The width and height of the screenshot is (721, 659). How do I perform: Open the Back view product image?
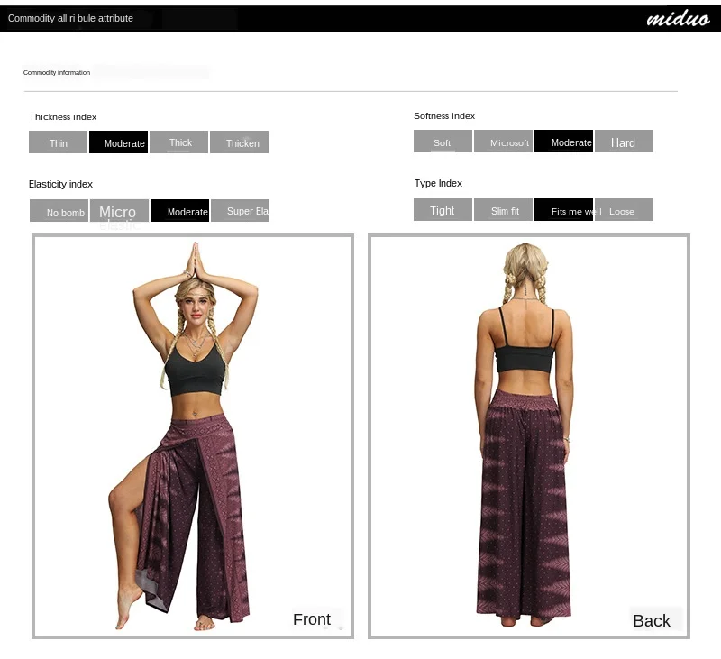(x=529, y=436)
